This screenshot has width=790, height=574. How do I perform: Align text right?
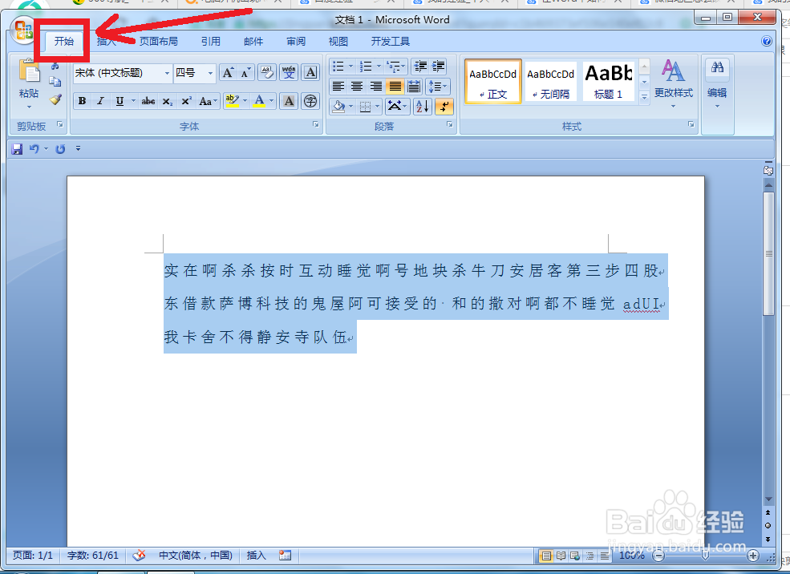coord(376,87)
